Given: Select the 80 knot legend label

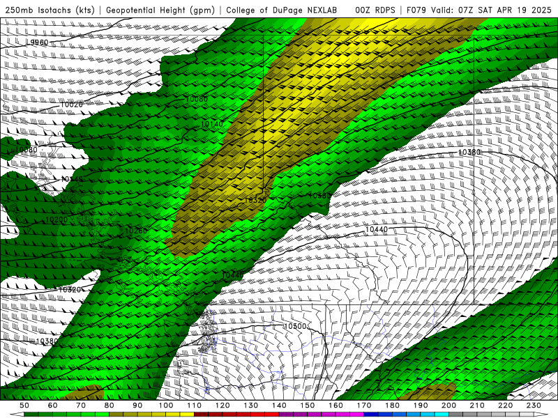Looking at the screenshot, I should [110, 405].
